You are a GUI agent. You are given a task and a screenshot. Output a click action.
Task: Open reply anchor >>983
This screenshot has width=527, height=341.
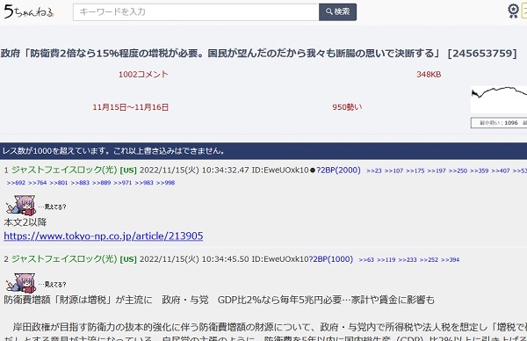click(x=144, y=183)
